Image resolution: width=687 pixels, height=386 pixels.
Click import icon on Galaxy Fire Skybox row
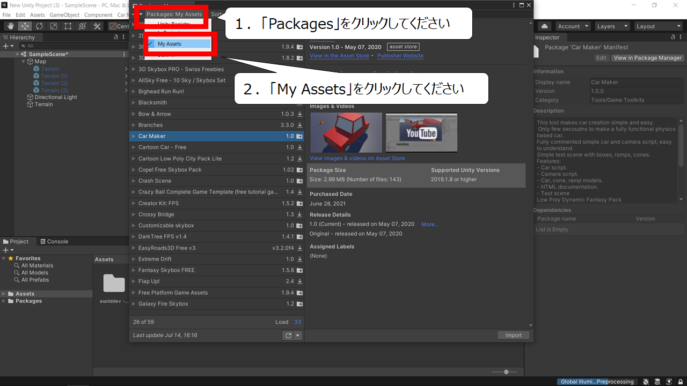[299, 304]
